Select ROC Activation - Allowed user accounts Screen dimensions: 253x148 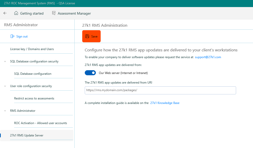41,123
